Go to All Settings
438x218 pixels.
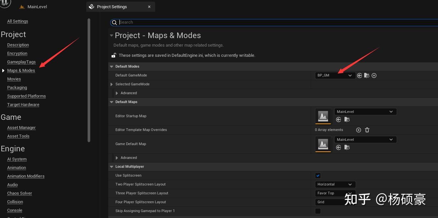(x=18, y=21)
